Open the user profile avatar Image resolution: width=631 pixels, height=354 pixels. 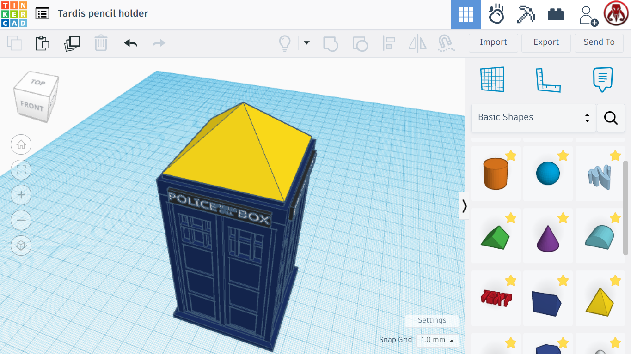point(617,14)
